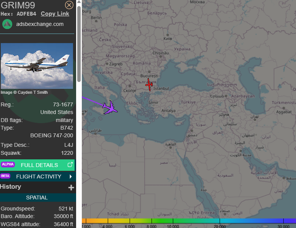Open the Boeing 747 aircraft photo

tap(37, 66)
